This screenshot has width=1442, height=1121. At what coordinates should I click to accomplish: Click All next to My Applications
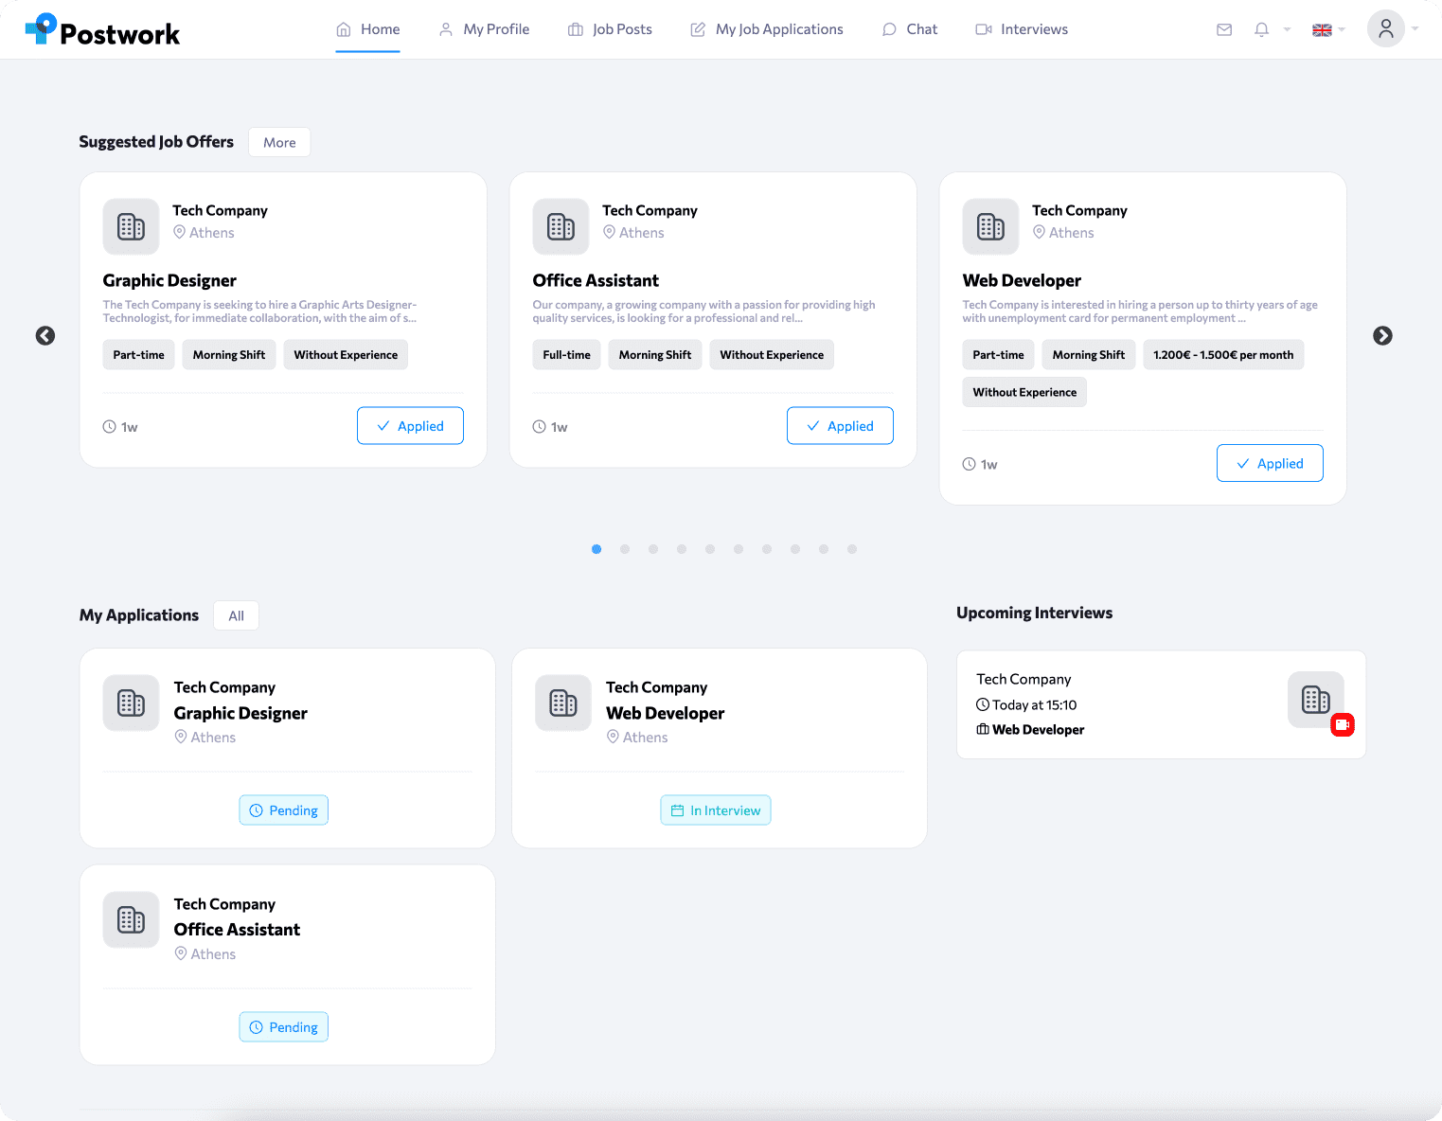(236, 615)
